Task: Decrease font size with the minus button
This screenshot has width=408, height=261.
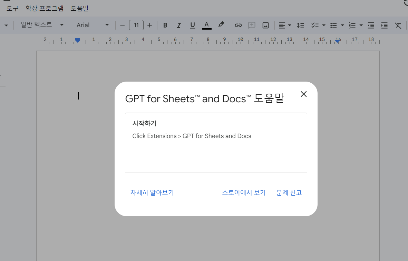Action: pyautogui.click(x=122, y=25)
